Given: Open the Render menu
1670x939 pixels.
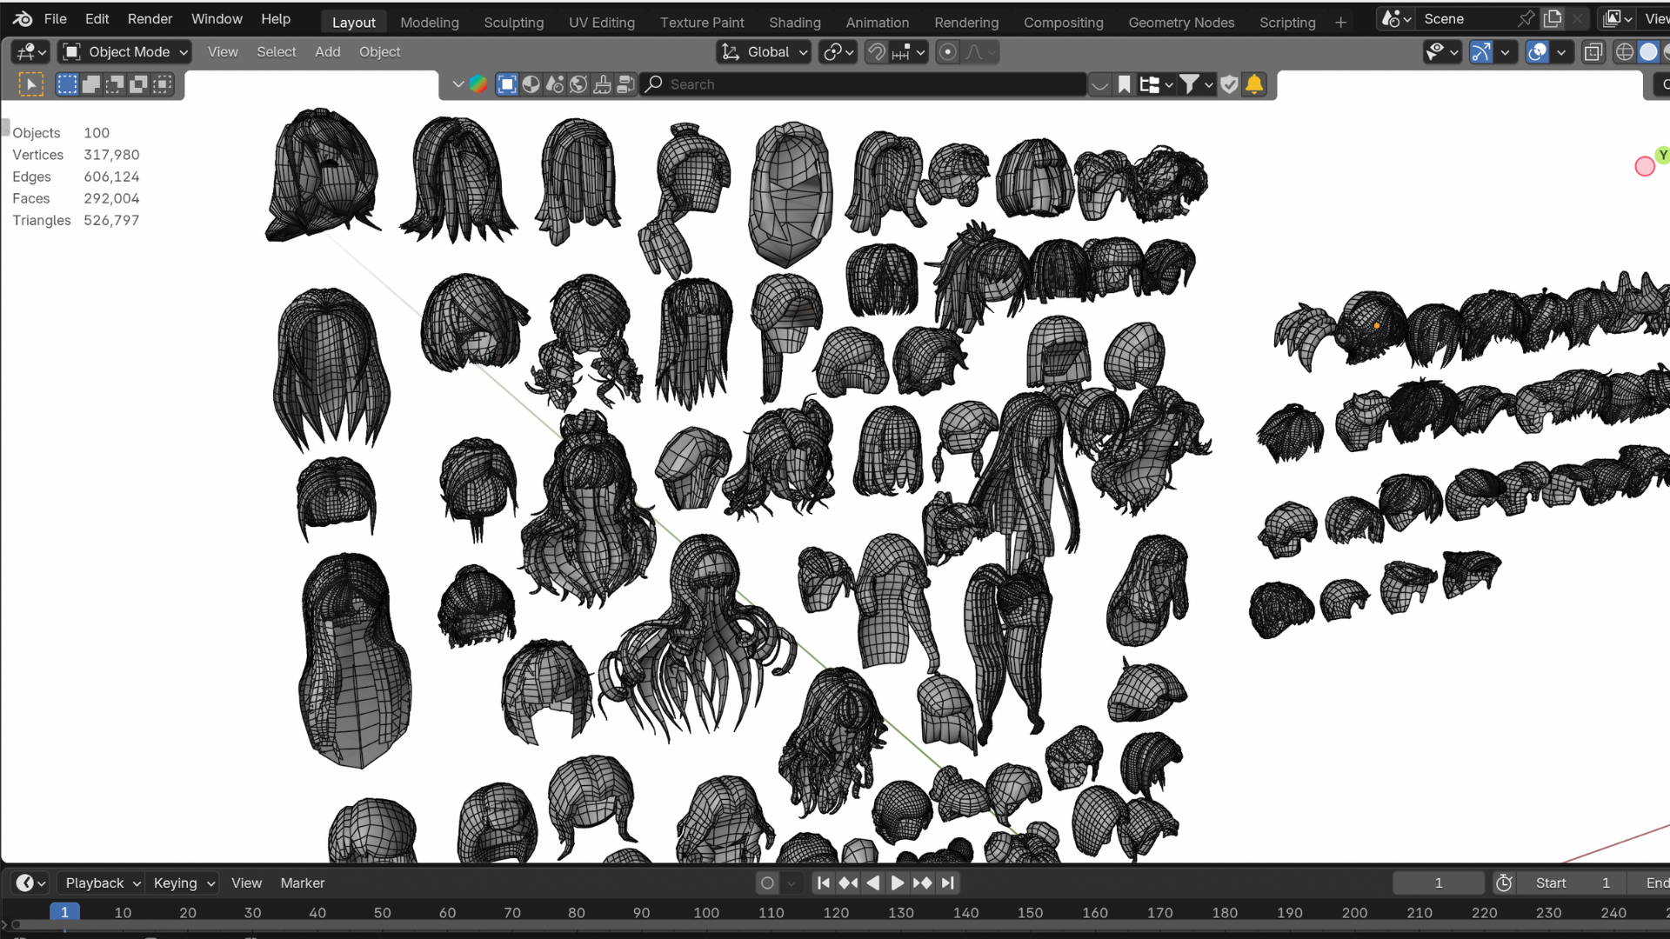Looking at the screenshot, I should (150, 18).
